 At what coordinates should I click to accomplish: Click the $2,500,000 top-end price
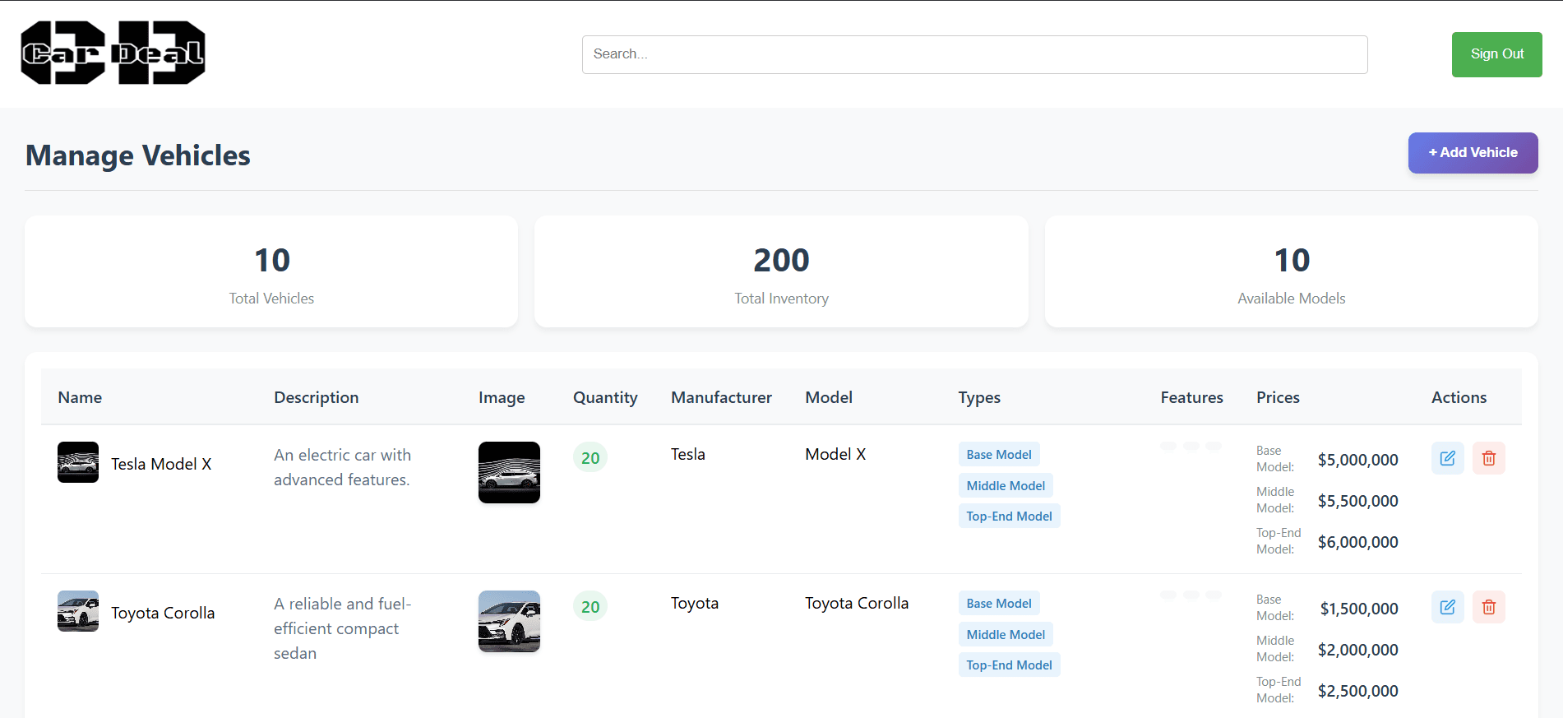tap(1357, 691)
